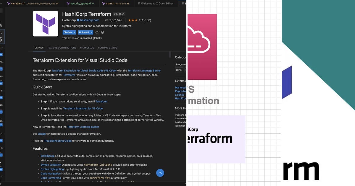Click the Terraform icon on the variables.tf tab
The width and height of the screenshot is (355, 186).
[x=9, y=4]
